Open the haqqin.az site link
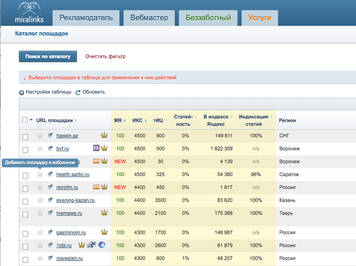The height and width of the screenshot is (266, 356). [67, 136]
